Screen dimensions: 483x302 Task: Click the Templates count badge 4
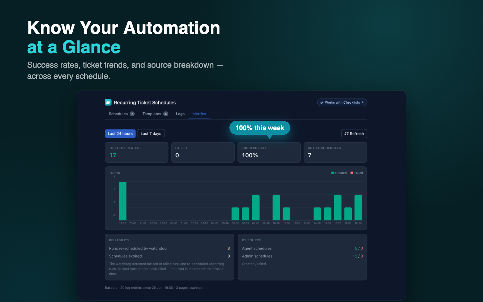(x=166, y=114)
